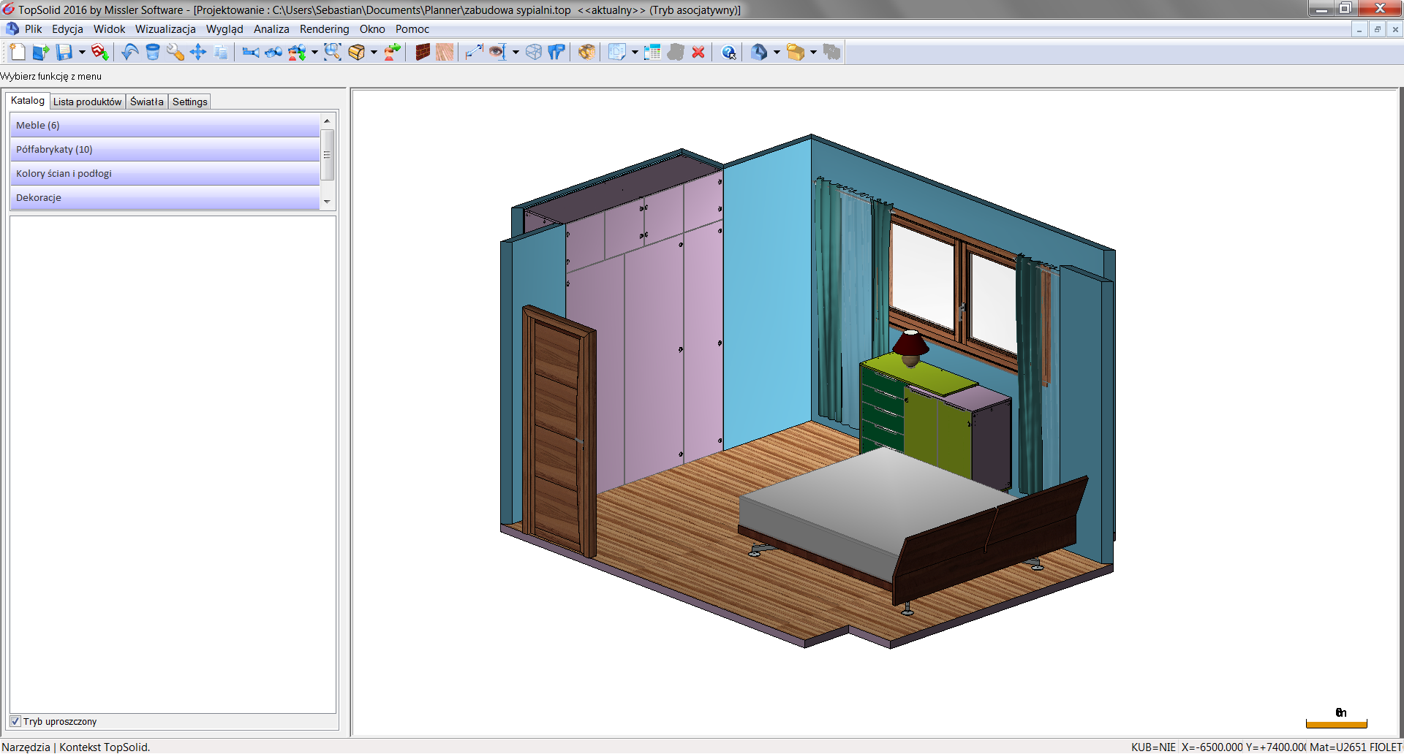Select the wrench modify tool
Screen dimensions: 1404x754
pyautogui.click(x=175, y=52)
